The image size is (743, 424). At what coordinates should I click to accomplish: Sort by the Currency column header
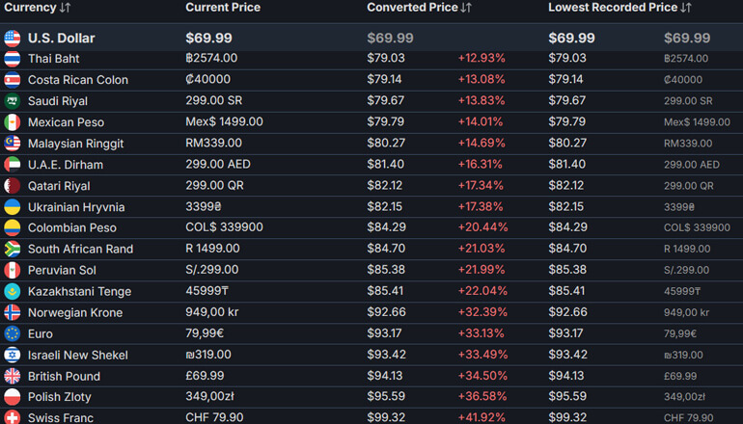[30, 8]
